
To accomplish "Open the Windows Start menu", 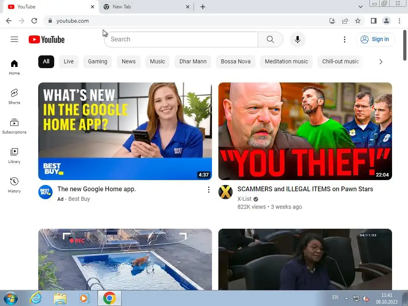I will (x=10, y=298).
